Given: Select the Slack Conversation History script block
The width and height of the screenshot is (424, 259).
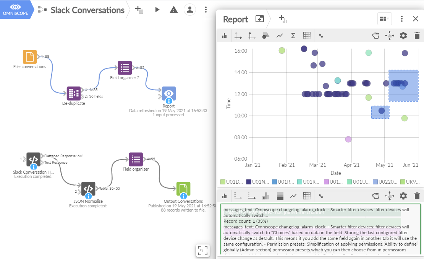Looking at the screenshot, I should click(x=33, y=160).
